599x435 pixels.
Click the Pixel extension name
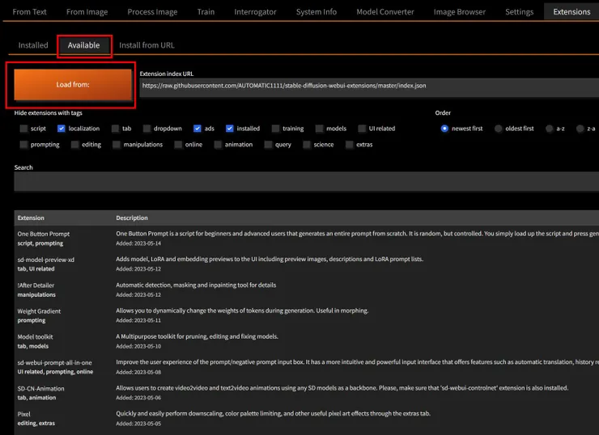click(23, 415)
